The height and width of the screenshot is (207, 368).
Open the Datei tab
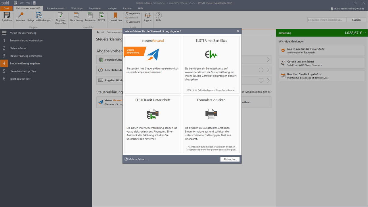pos(6,8)
